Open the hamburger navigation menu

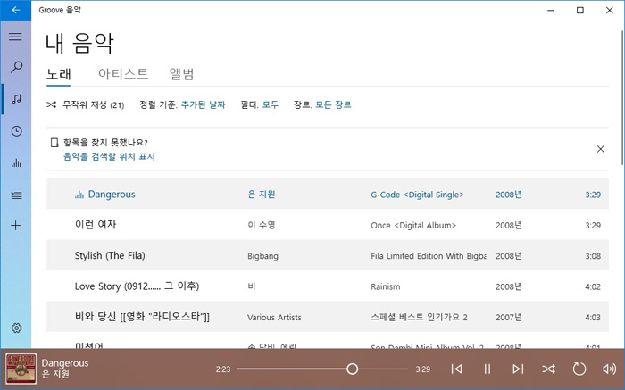pyautogui.click(x=15, y=37)
